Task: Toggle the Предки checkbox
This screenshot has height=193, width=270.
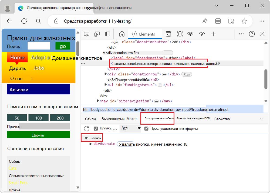Action: click(95, 129)
